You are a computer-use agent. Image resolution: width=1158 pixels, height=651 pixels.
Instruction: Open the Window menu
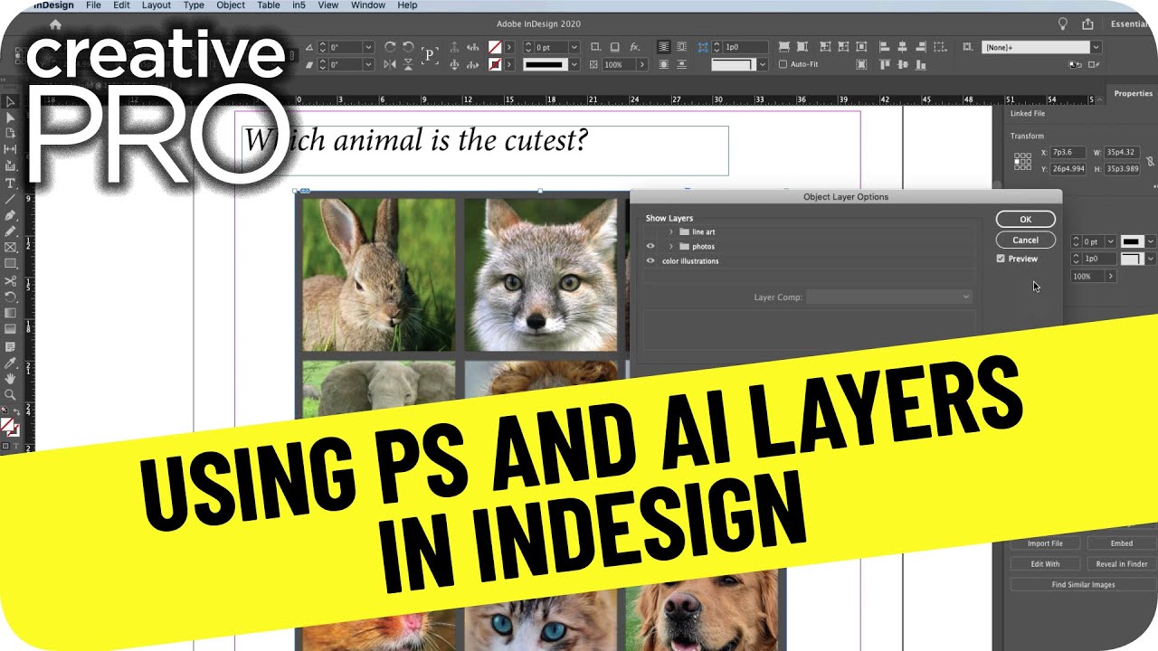coord(368,5)
